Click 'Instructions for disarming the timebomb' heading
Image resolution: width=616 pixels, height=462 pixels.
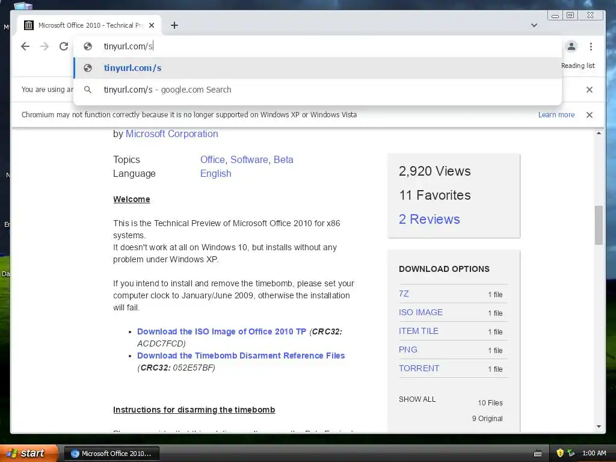click(194, 410)
